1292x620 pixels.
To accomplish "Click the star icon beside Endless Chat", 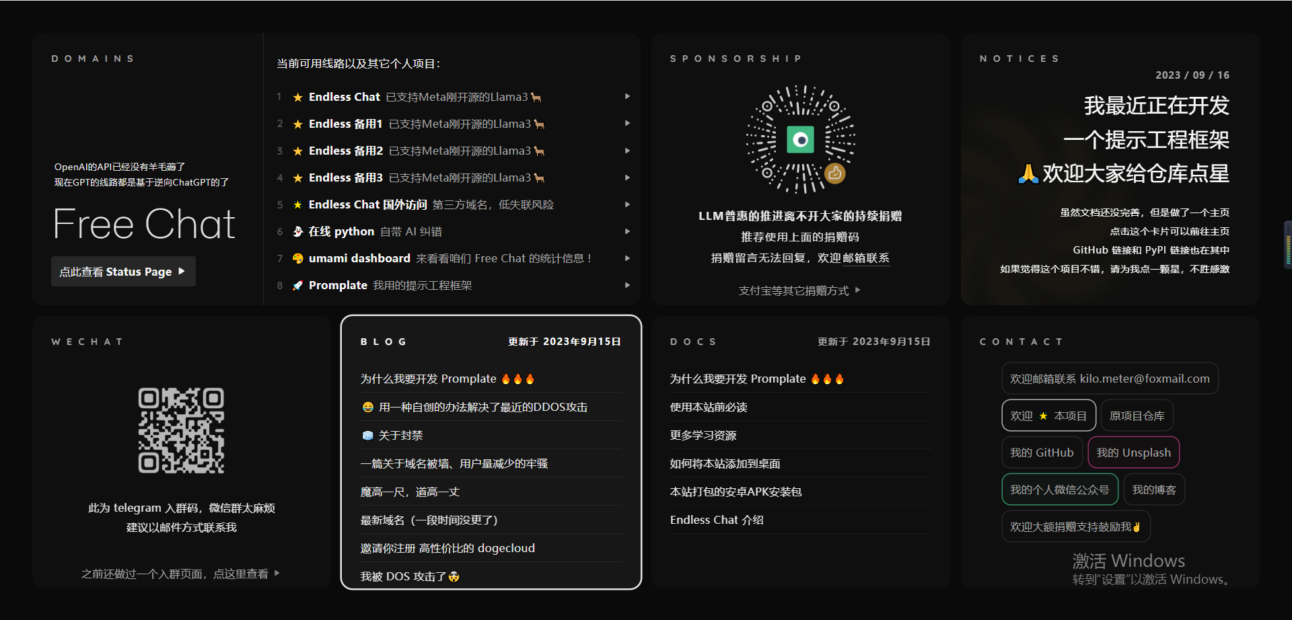I will (x=297, y=98).
